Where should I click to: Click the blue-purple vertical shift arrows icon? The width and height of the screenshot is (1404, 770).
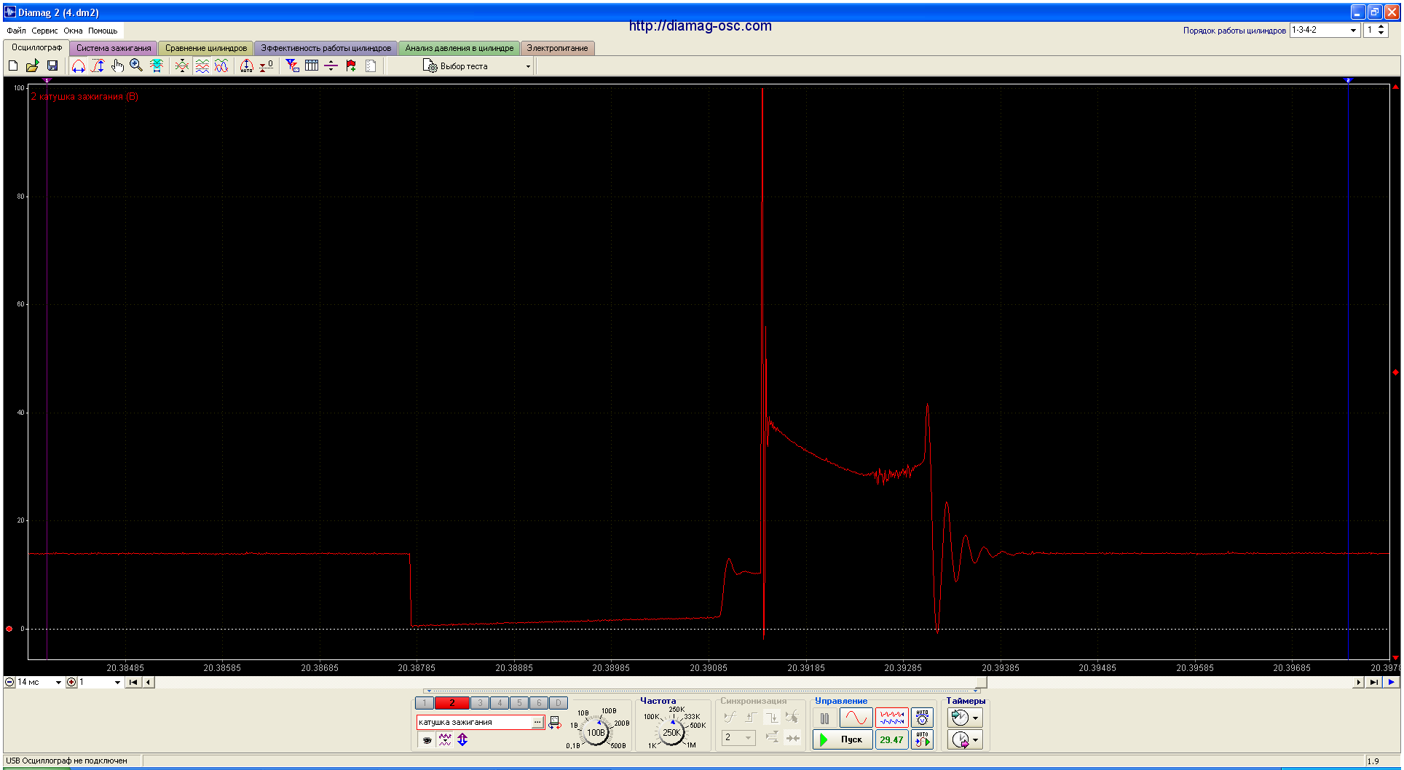[462, 739]
